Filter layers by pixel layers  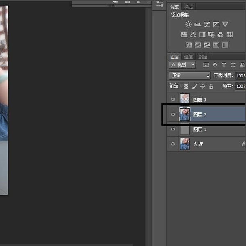206,65
